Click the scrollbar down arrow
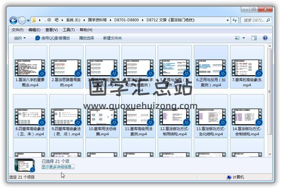Screen dimensions: 281x189 tap(270, 154)
